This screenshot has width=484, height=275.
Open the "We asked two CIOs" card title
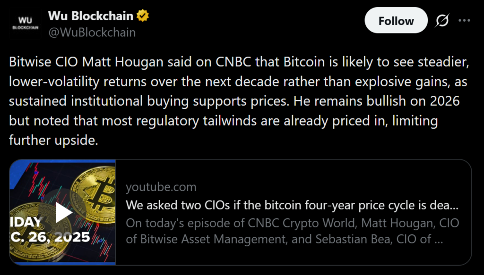[x=292, y=206]
